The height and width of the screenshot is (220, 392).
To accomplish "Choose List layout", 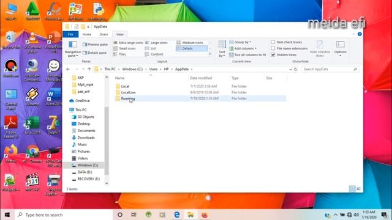I will pyautogui.click(x=151, y=48).
